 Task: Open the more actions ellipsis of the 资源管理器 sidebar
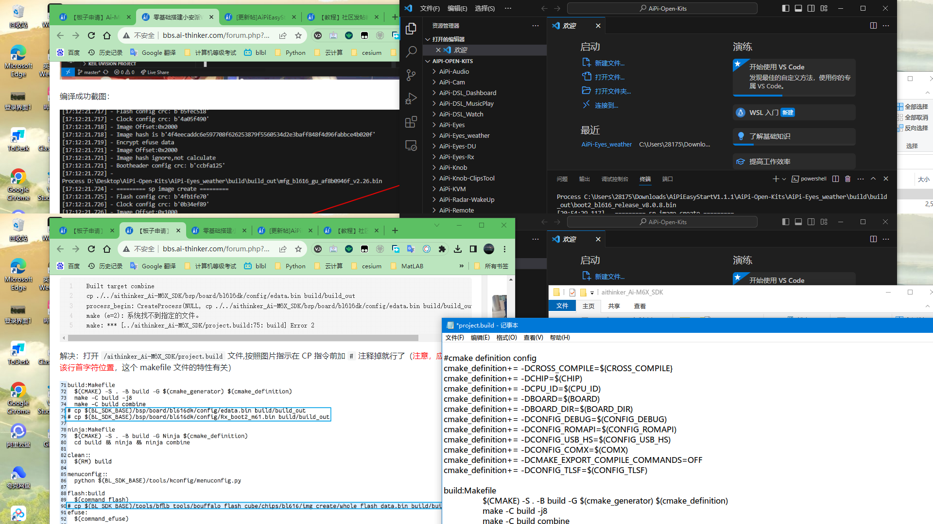tap(536, 26)
